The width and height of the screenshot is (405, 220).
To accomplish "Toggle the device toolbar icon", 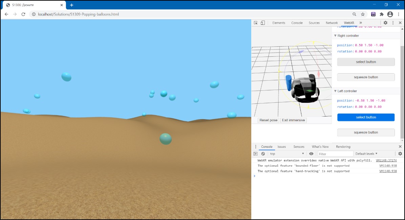I will (262, 23).
